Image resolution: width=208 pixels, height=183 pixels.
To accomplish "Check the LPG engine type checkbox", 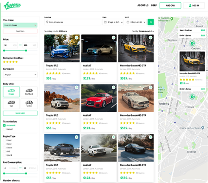I will 4,151.
